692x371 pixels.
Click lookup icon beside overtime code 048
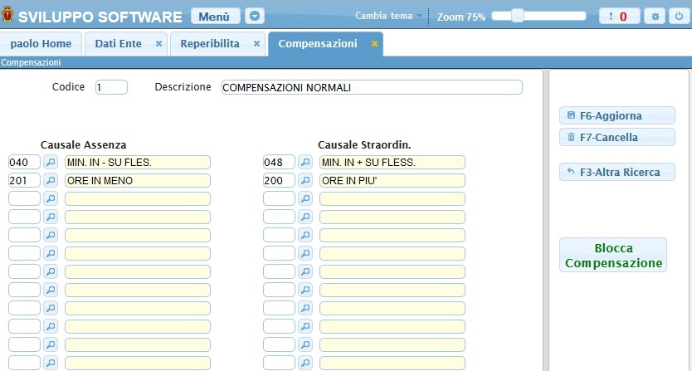pos(305,163)
